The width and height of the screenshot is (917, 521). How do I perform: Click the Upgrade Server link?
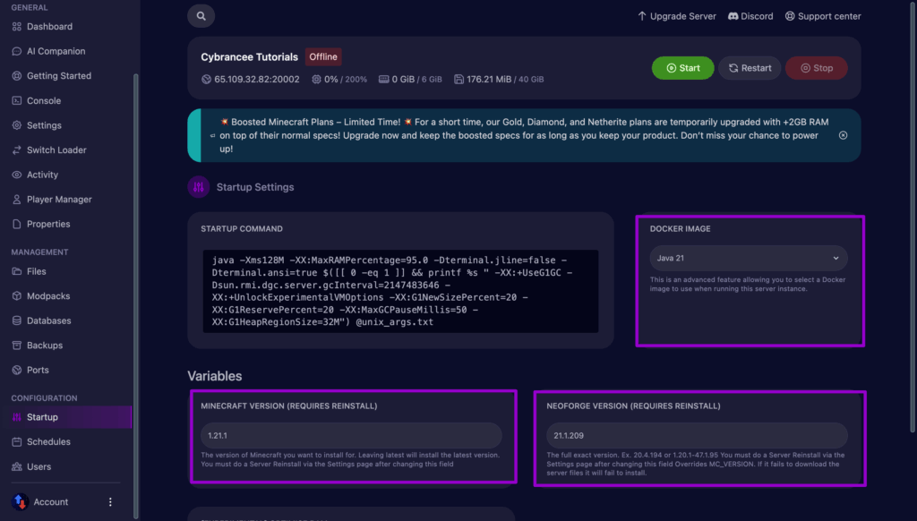click(677, 15)
